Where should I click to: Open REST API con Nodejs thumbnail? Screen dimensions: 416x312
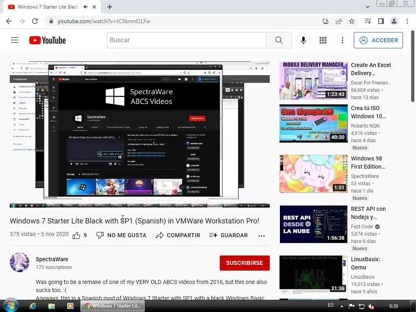(314, 224)
